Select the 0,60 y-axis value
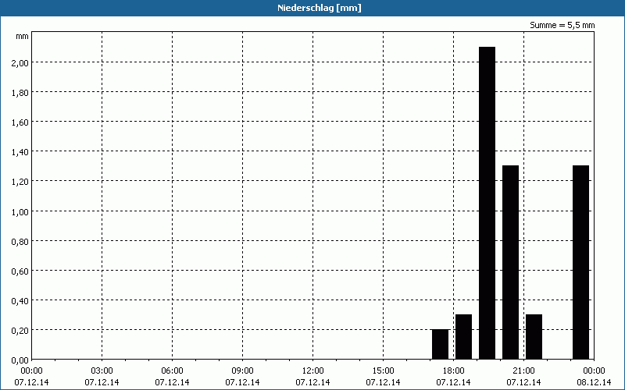Image resolution: width=625 pixels, height=390 pixels. [x=20, y=271]
